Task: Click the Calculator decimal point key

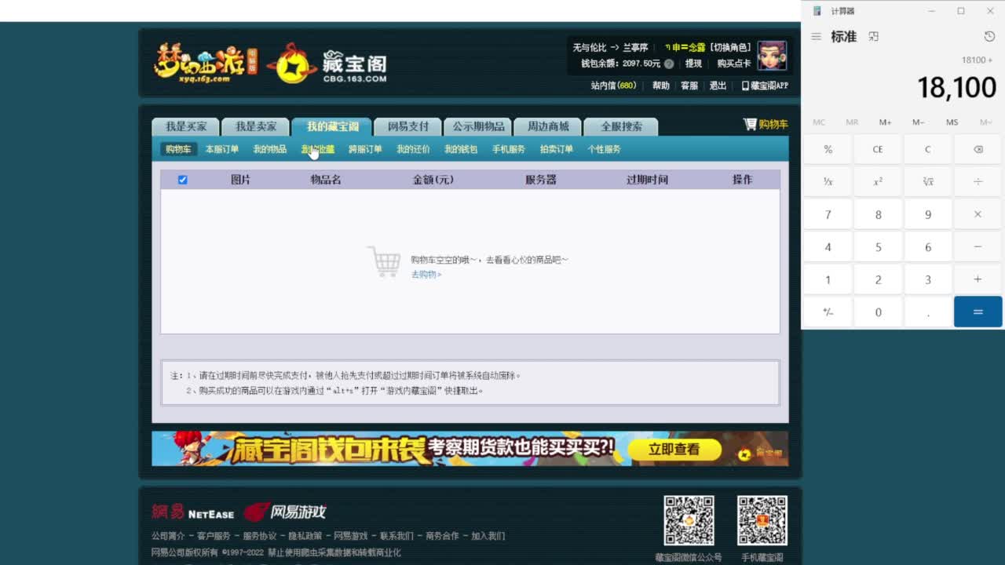Action: (x=928, y=312)
